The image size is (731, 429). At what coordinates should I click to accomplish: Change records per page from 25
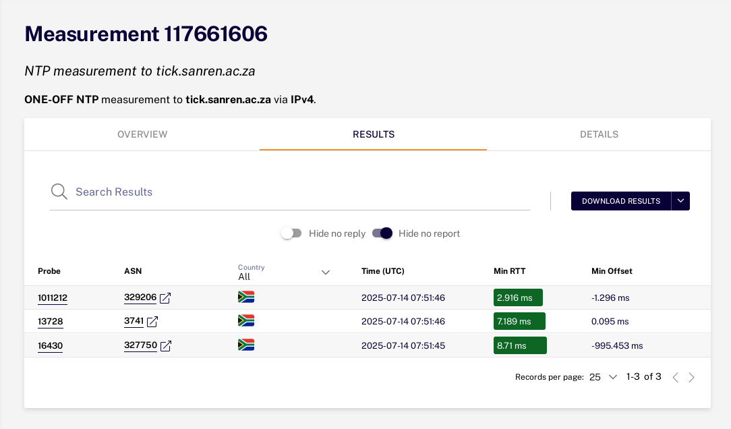click(x=604, y=377)
